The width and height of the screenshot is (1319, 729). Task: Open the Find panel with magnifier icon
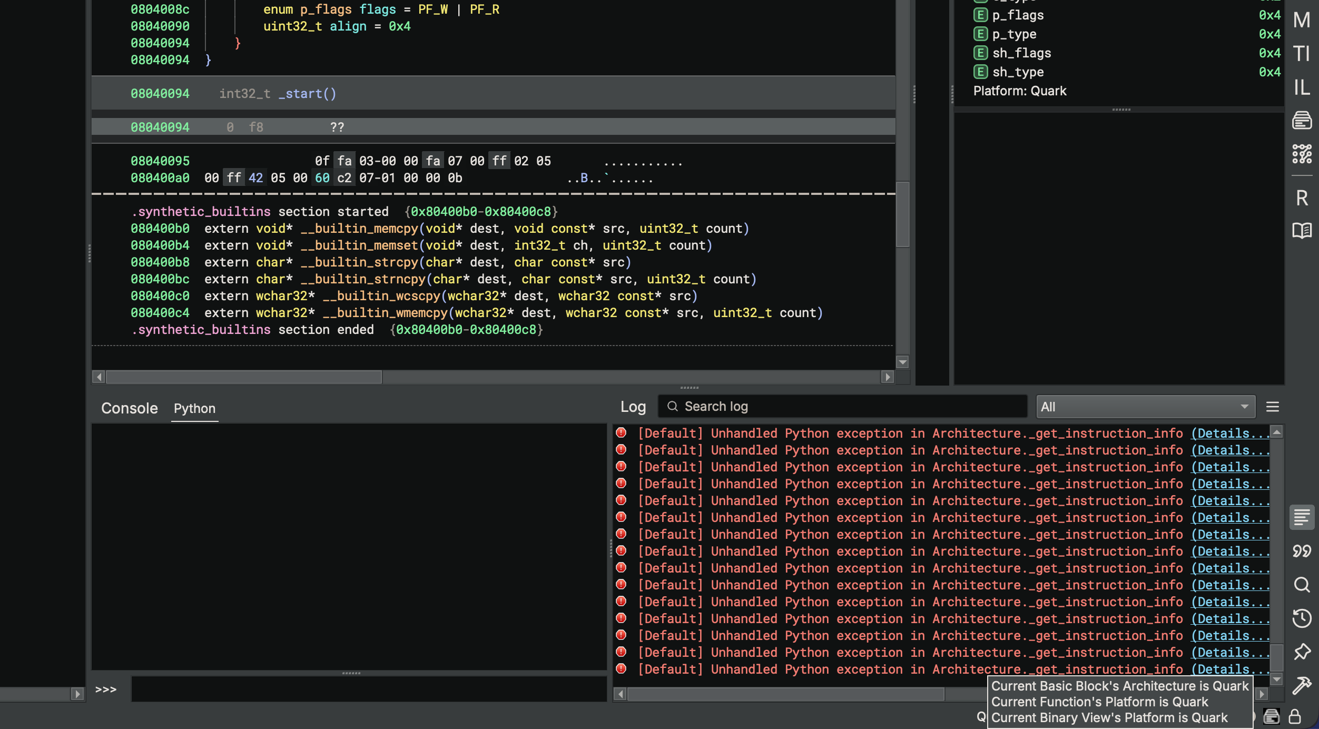tap(1302, 585)
